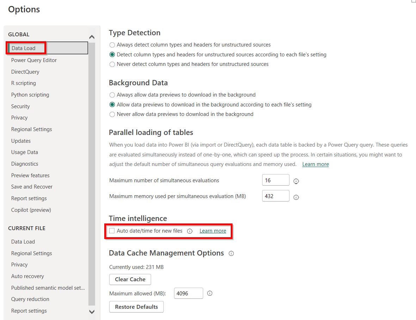Screen dimensions: 416x320
Task: Select Always detect column types radio
Action: [x=112, y=45]
